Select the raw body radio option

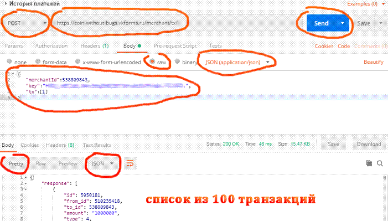[152, 61]
